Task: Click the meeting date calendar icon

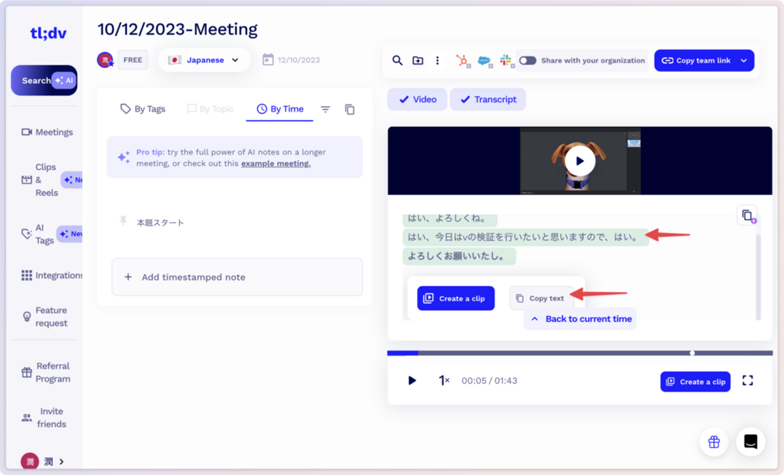Action: [268, 59]
